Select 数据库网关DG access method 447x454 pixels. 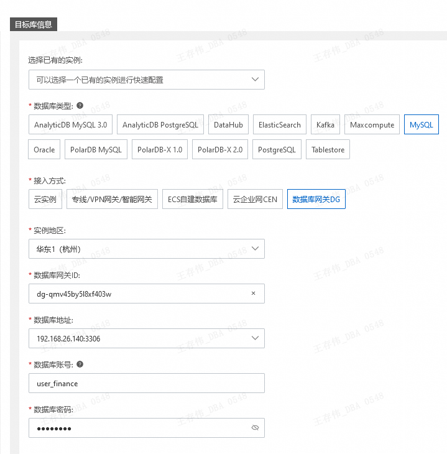point(316,200)
